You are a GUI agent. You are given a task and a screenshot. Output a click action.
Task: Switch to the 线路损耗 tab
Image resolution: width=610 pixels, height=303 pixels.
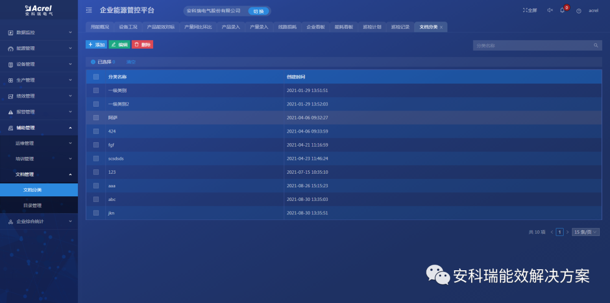pyautogui.click(x=287, y=27)
